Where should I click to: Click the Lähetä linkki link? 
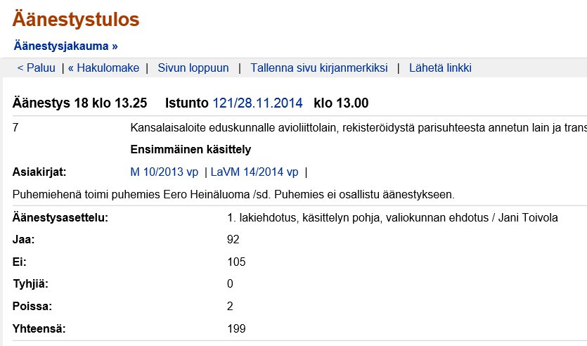[440, 68]
